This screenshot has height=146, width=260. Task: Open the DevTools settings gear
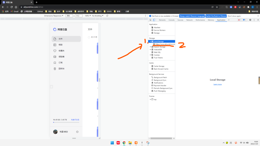click(250, 20)
